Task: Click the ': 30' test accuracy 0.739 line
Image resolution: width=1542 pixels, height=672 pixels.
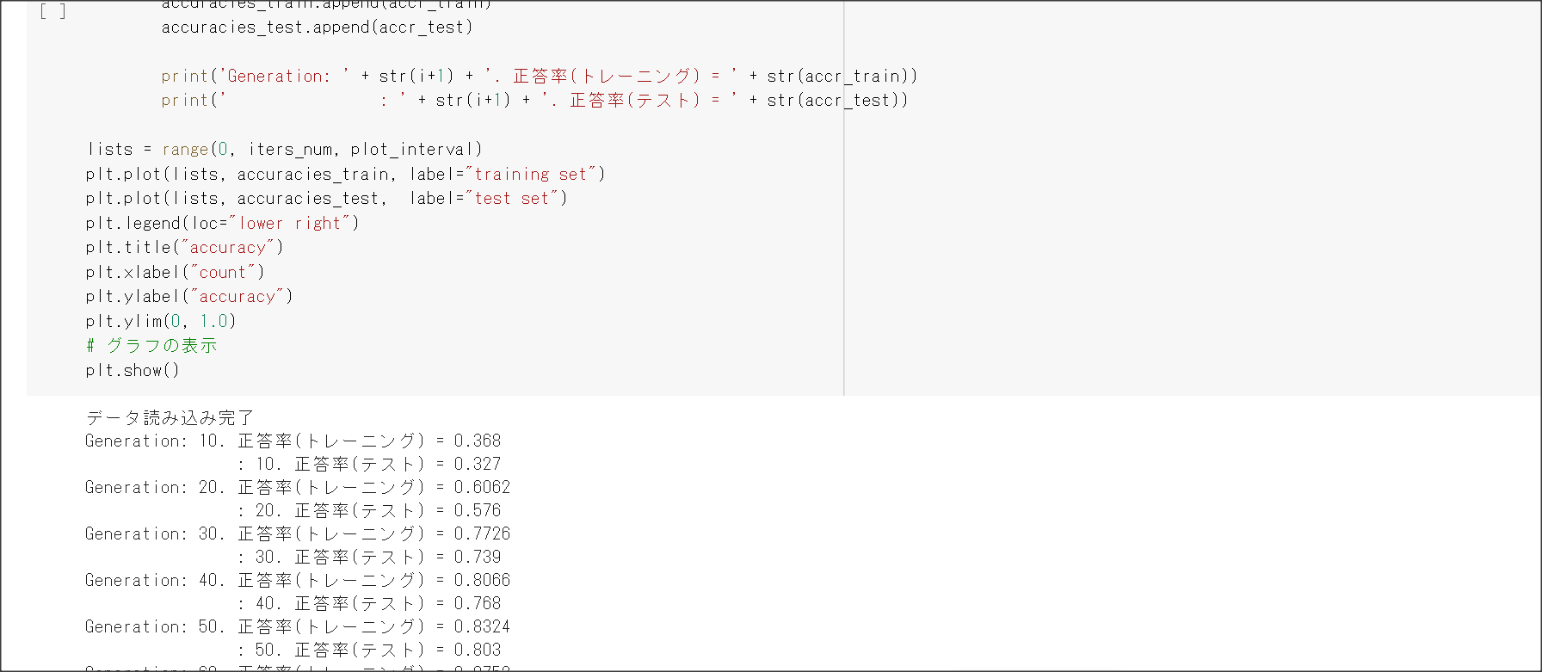Action: coord(369,557)
